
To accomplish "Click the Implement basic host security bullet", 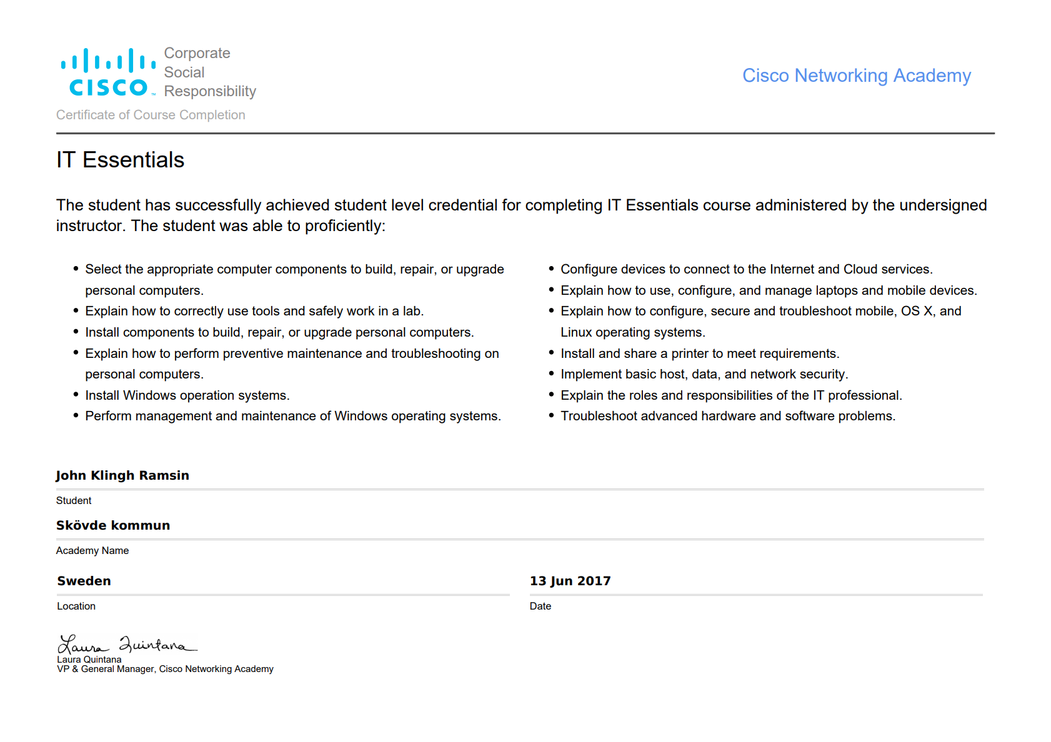I will [x=704, y=374].
